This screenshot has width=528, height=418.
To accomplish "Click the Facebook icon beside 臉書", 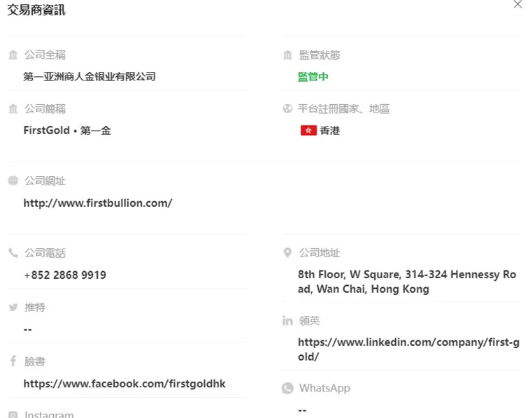I will (13, 361).
